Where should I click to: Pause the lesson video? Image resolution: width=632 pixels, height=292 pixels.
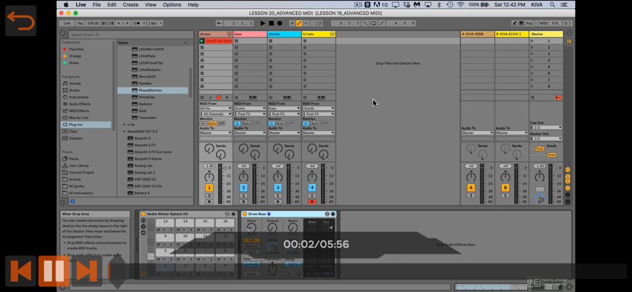[x=54, y=271]
